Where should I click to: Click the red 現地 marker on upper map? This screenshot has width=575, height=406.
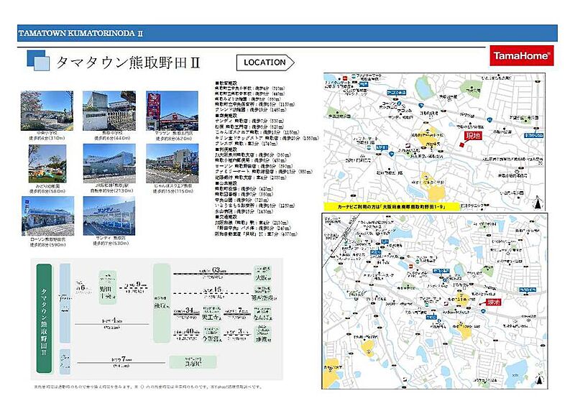point(472,136)
